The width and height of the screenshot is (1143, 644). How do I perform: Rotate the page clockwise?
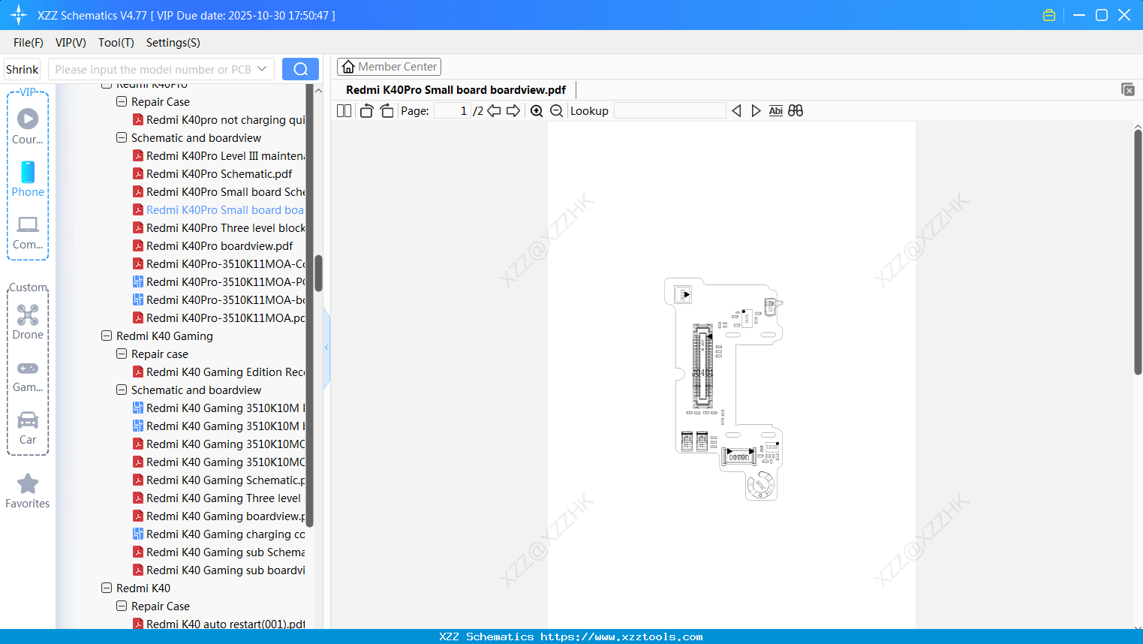click(x=387, y=111)
